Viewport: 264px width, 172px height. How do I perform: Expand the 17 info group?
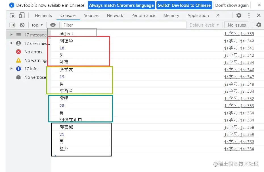[11, 69]
